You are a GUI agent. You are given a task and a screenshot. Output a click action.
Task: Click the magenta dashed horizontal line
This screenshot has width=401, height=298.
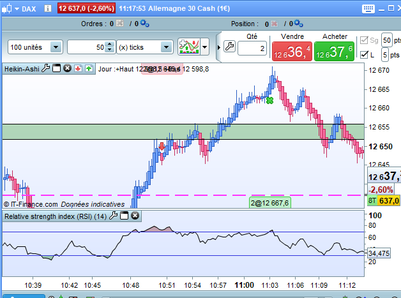pos(183,195)
